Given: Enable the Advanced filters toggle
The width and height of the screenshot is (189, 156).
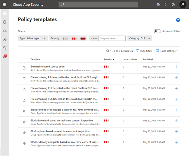Looking at the screenshot, I should coord(157,31).
